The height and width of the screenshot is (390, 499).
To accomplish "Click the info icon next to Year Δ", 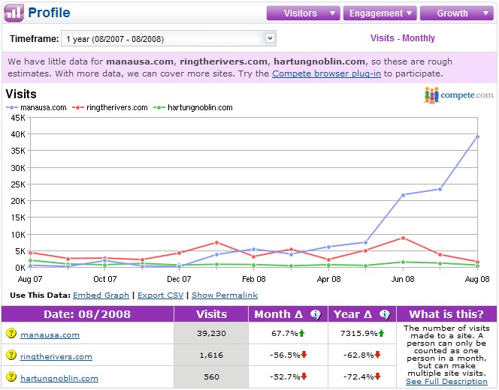I will point(384,314).
